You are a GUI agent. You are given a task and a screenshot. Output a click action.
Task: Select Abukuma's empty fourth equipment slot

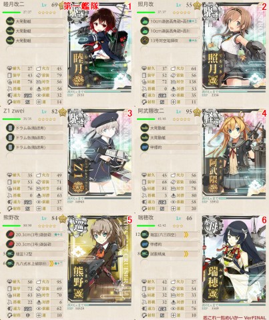point(169,157)
